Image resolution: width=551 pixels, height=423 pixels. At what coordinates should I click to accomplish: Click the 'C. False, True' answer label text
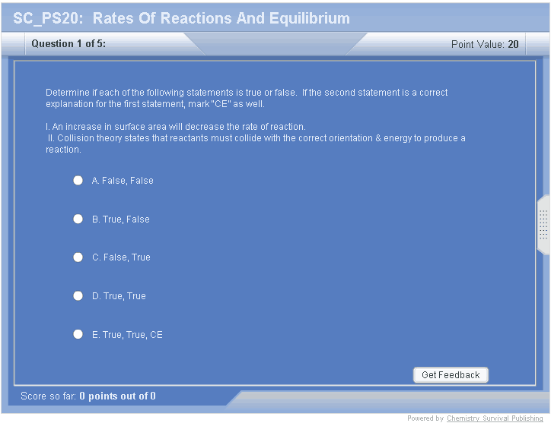click(x=122, y=257)
